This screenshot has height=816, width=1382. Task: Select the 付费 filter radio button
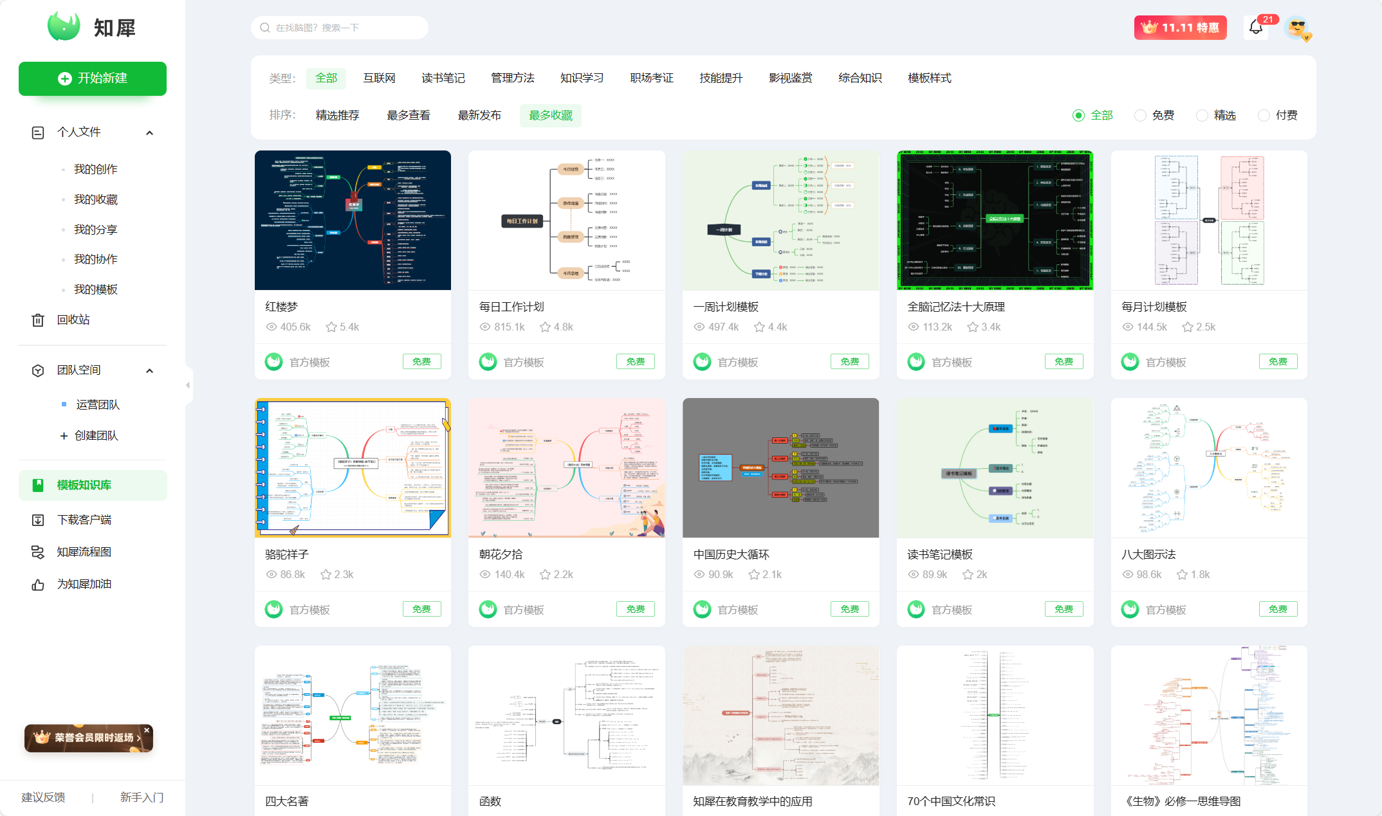pyautogui.click(x=1263, y=115)
